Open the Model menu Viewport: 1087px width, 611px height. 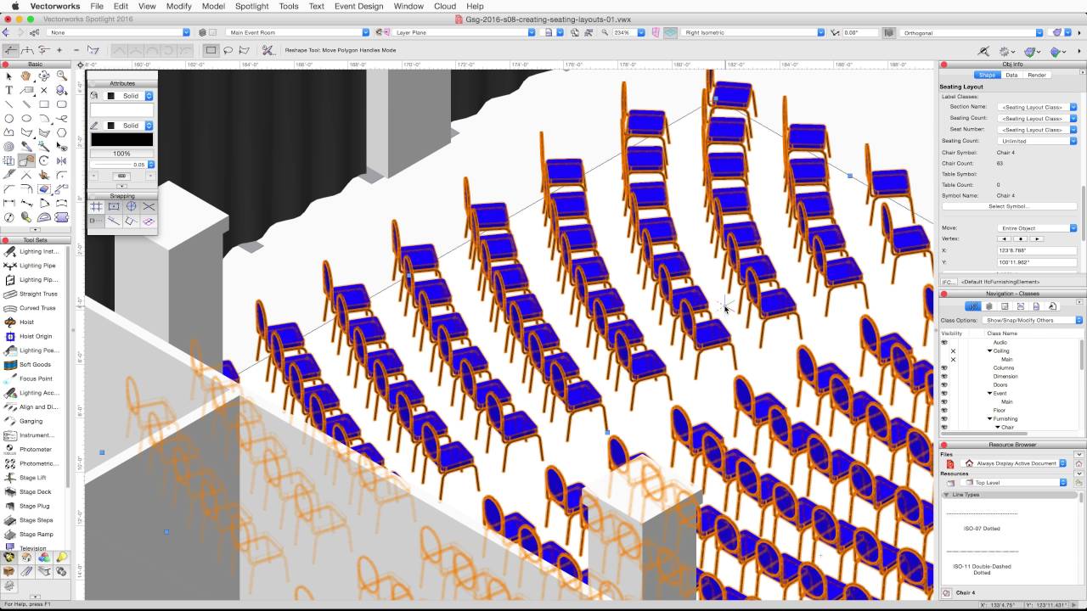pos(213,6)
